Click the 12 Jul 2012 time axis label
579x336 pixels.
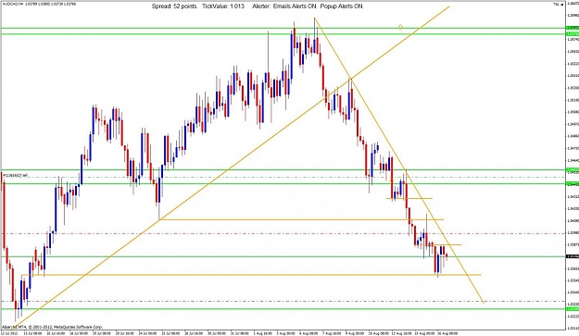(x=9, y=333)
